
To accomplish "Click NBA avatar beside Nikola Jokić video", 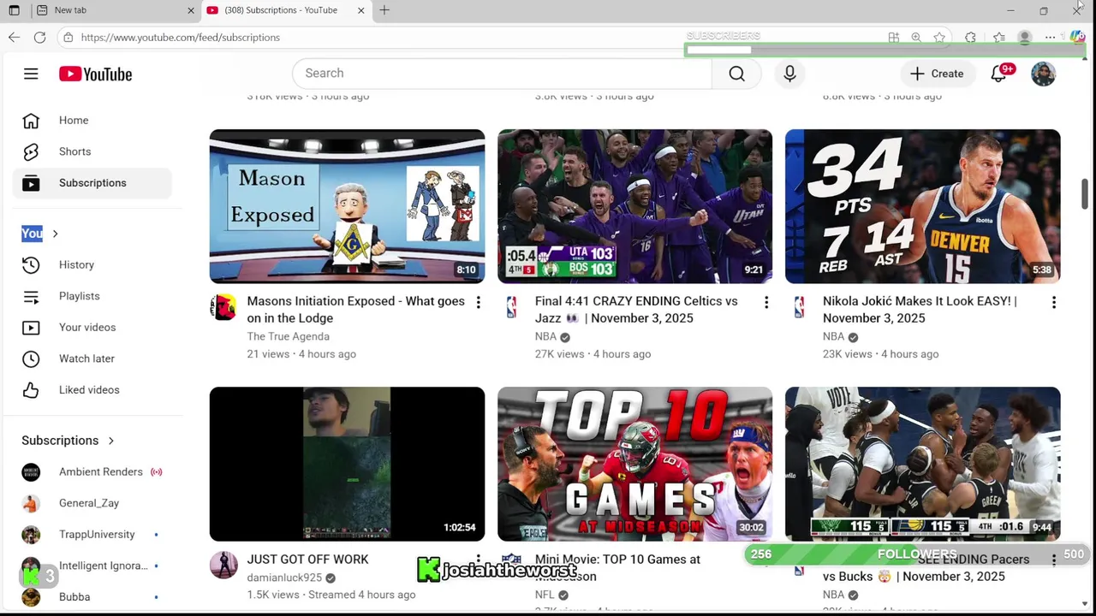I will 799,307.
